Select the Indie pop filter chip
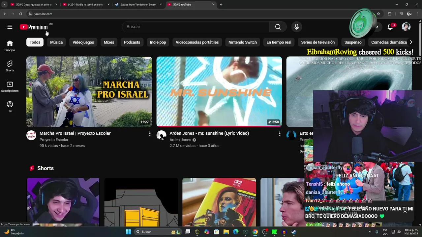The image size is (422, 237). (x=158, y=42)
